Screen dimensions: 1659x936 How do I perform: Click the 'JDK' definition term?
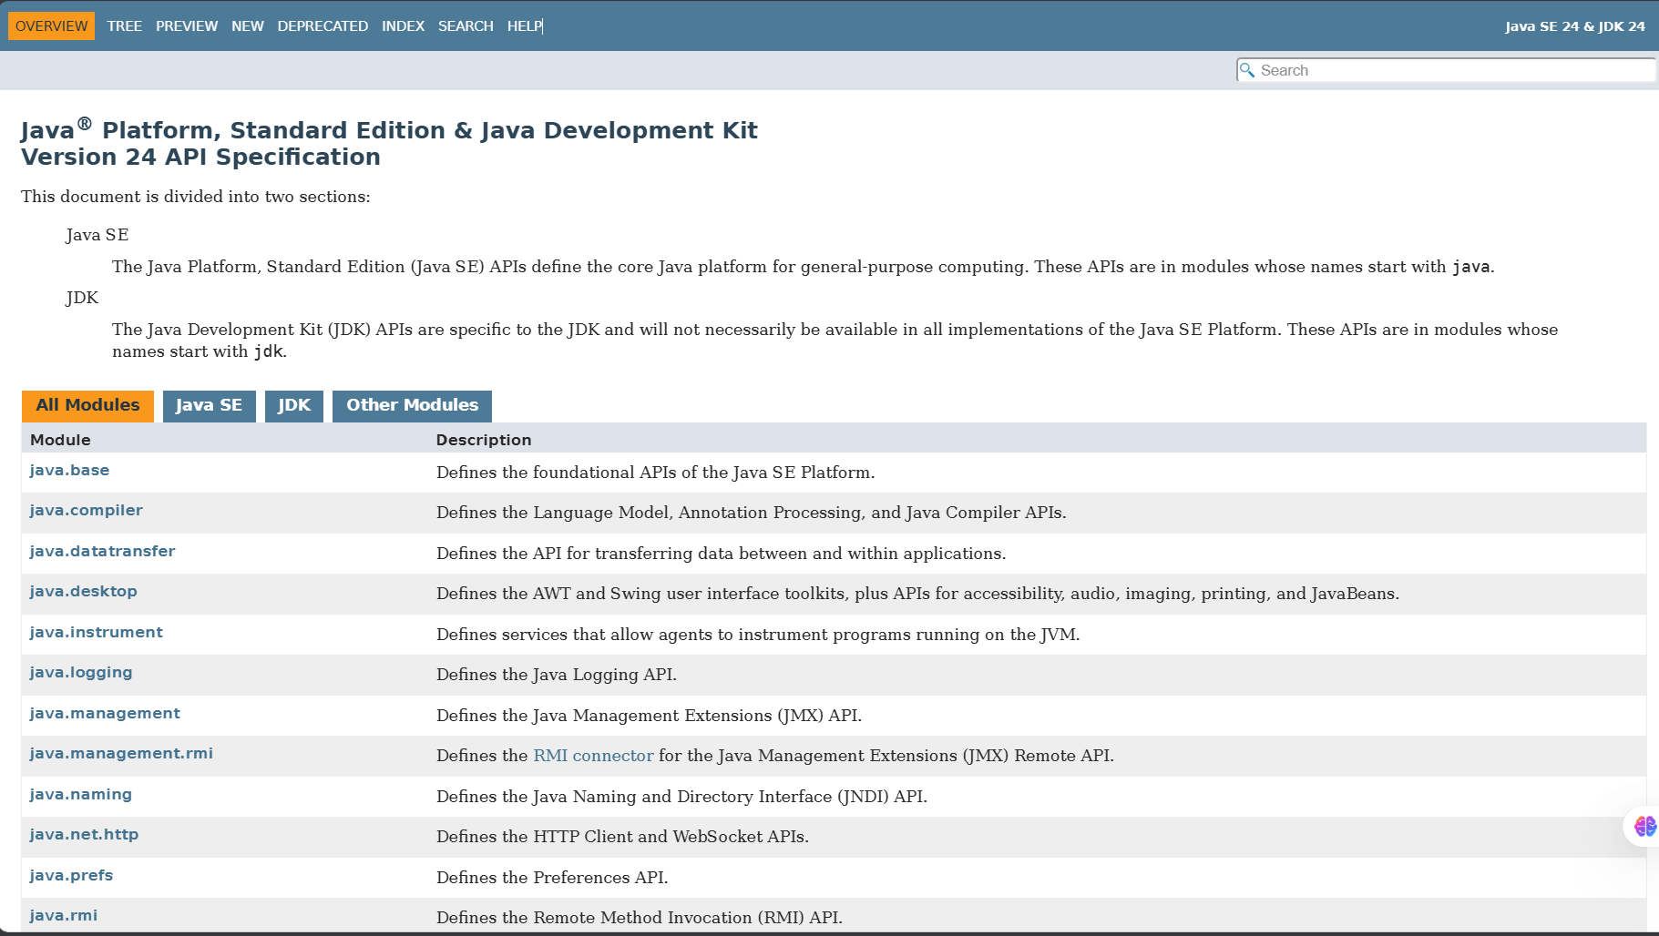tap(82, 298)
